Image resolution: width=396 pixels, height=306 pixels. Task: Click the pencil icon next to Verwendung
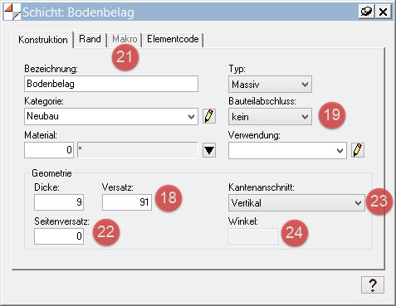click(x=358, y=150)
